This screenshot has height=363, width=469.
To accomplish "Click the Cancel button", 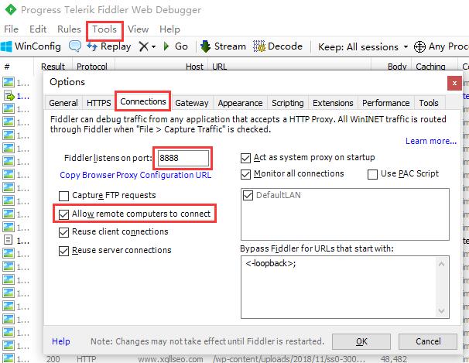I will 428,341.
